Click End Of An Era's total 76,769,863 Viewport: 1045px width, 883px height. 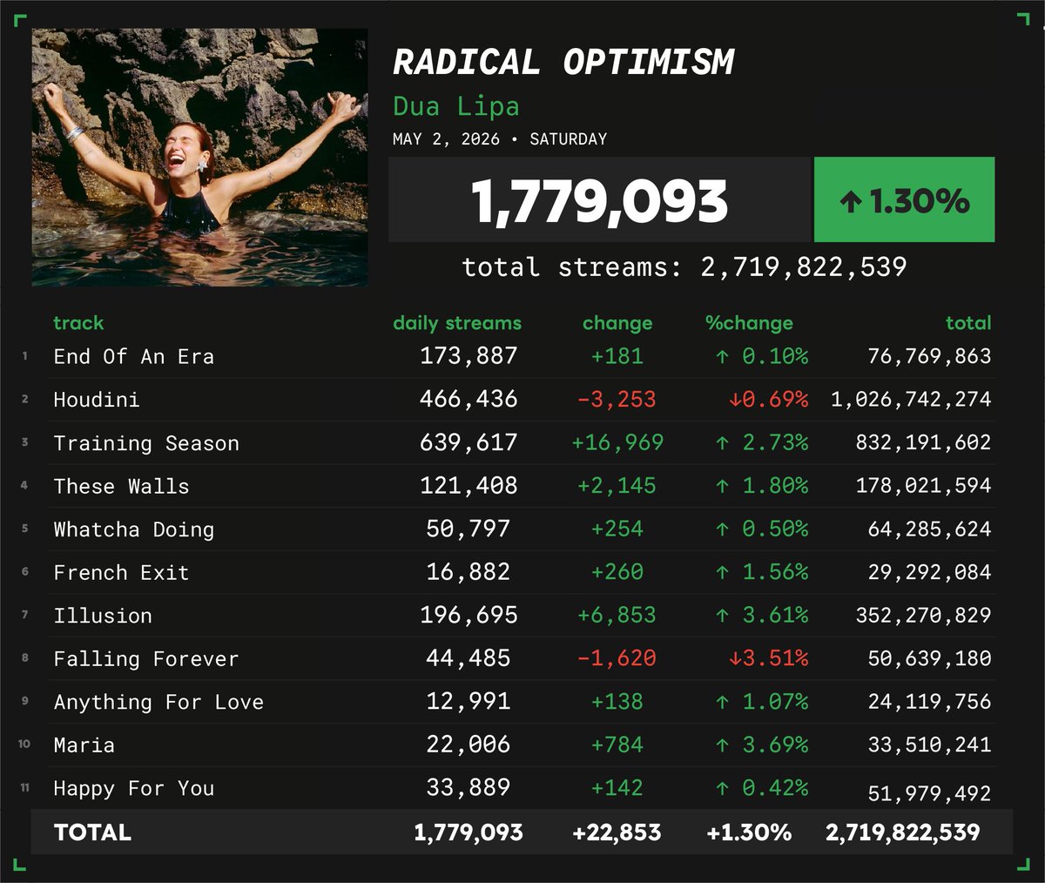tap(929, 356)
